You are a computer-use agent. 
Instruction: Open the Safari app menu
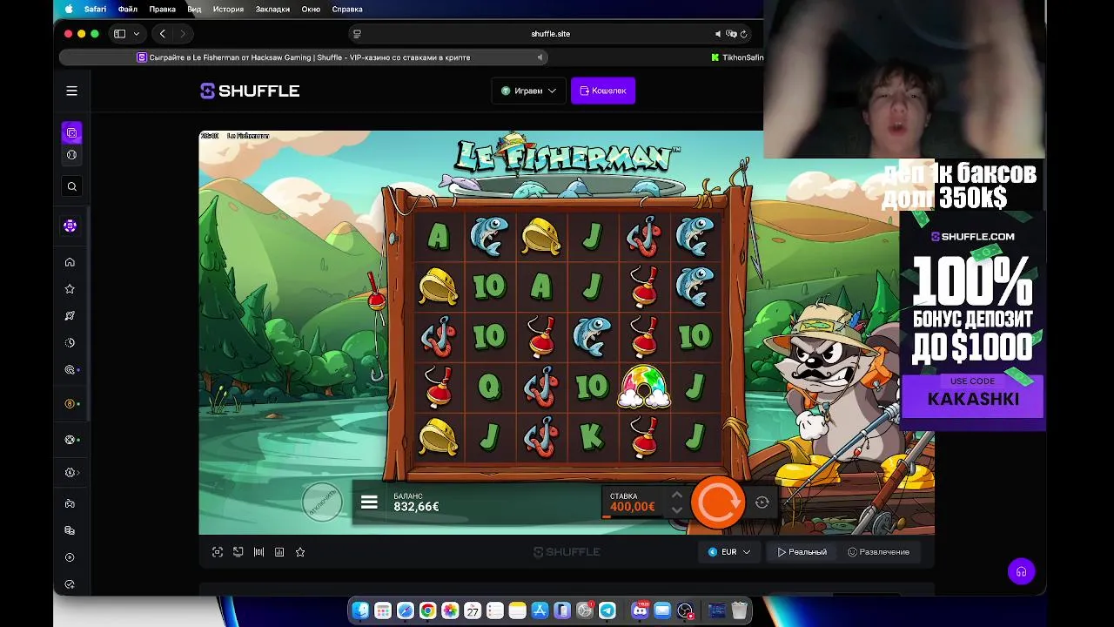(95, 9)
